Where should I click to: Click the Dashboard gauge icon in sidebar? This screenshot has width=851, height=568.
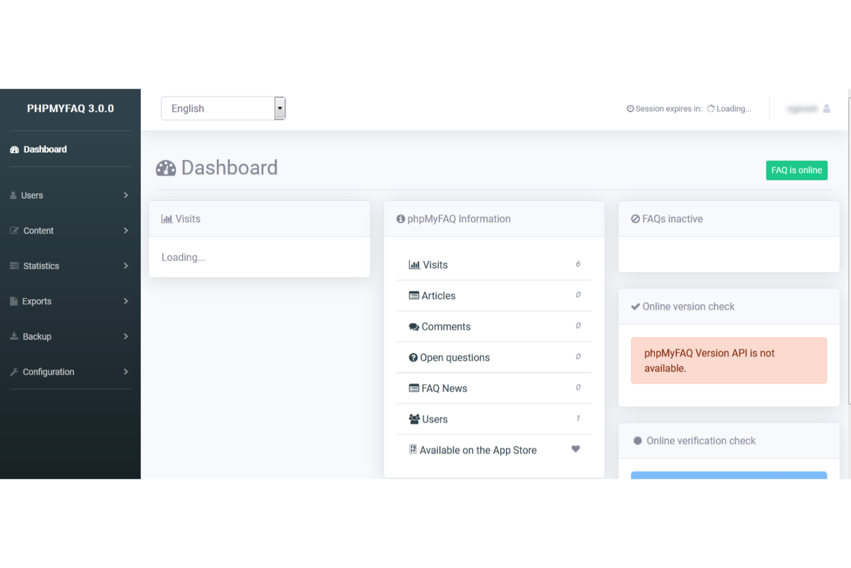tap(14, 150)
